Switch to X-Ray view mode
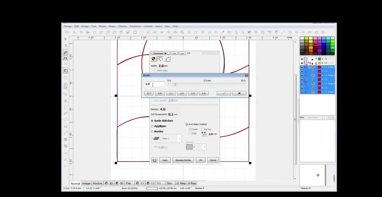Screen dimensions: 382x197 pyautogui.click(x=191, y=183)
